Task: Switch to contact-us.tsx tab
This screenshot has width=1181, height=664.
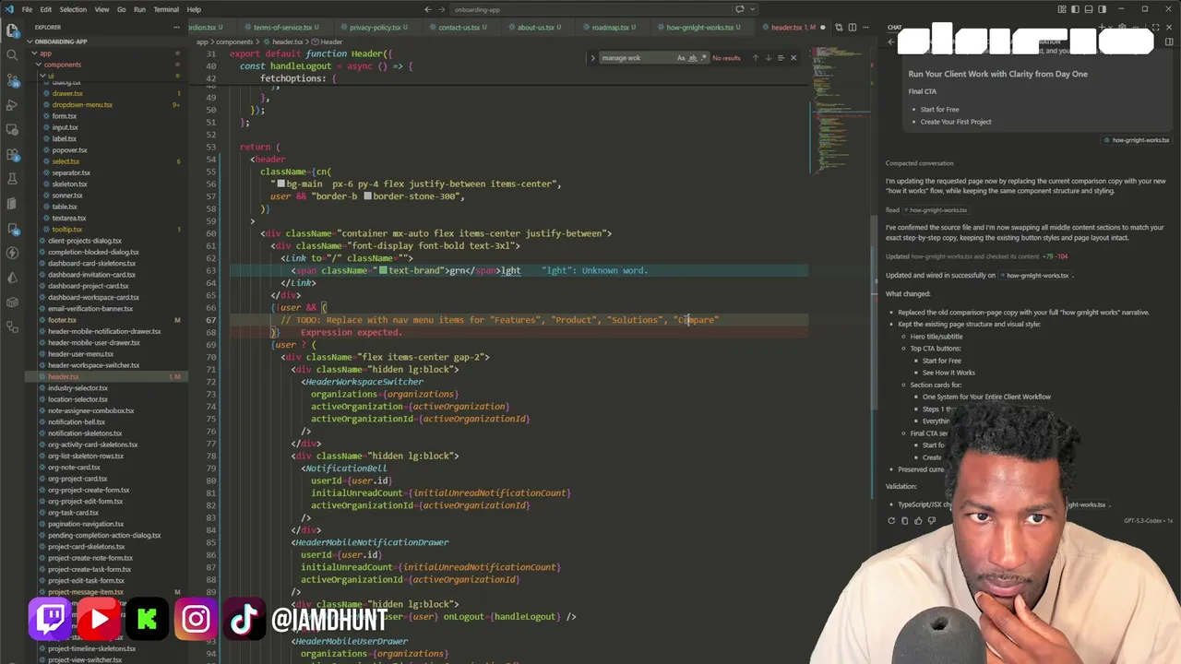Action: 462,28
